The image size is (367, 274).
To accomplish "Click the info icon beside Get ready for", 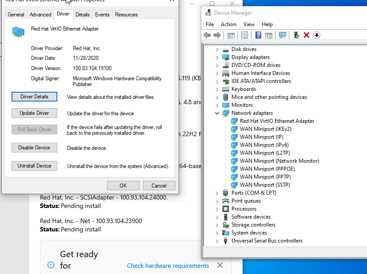I will (x=51, y=265).
